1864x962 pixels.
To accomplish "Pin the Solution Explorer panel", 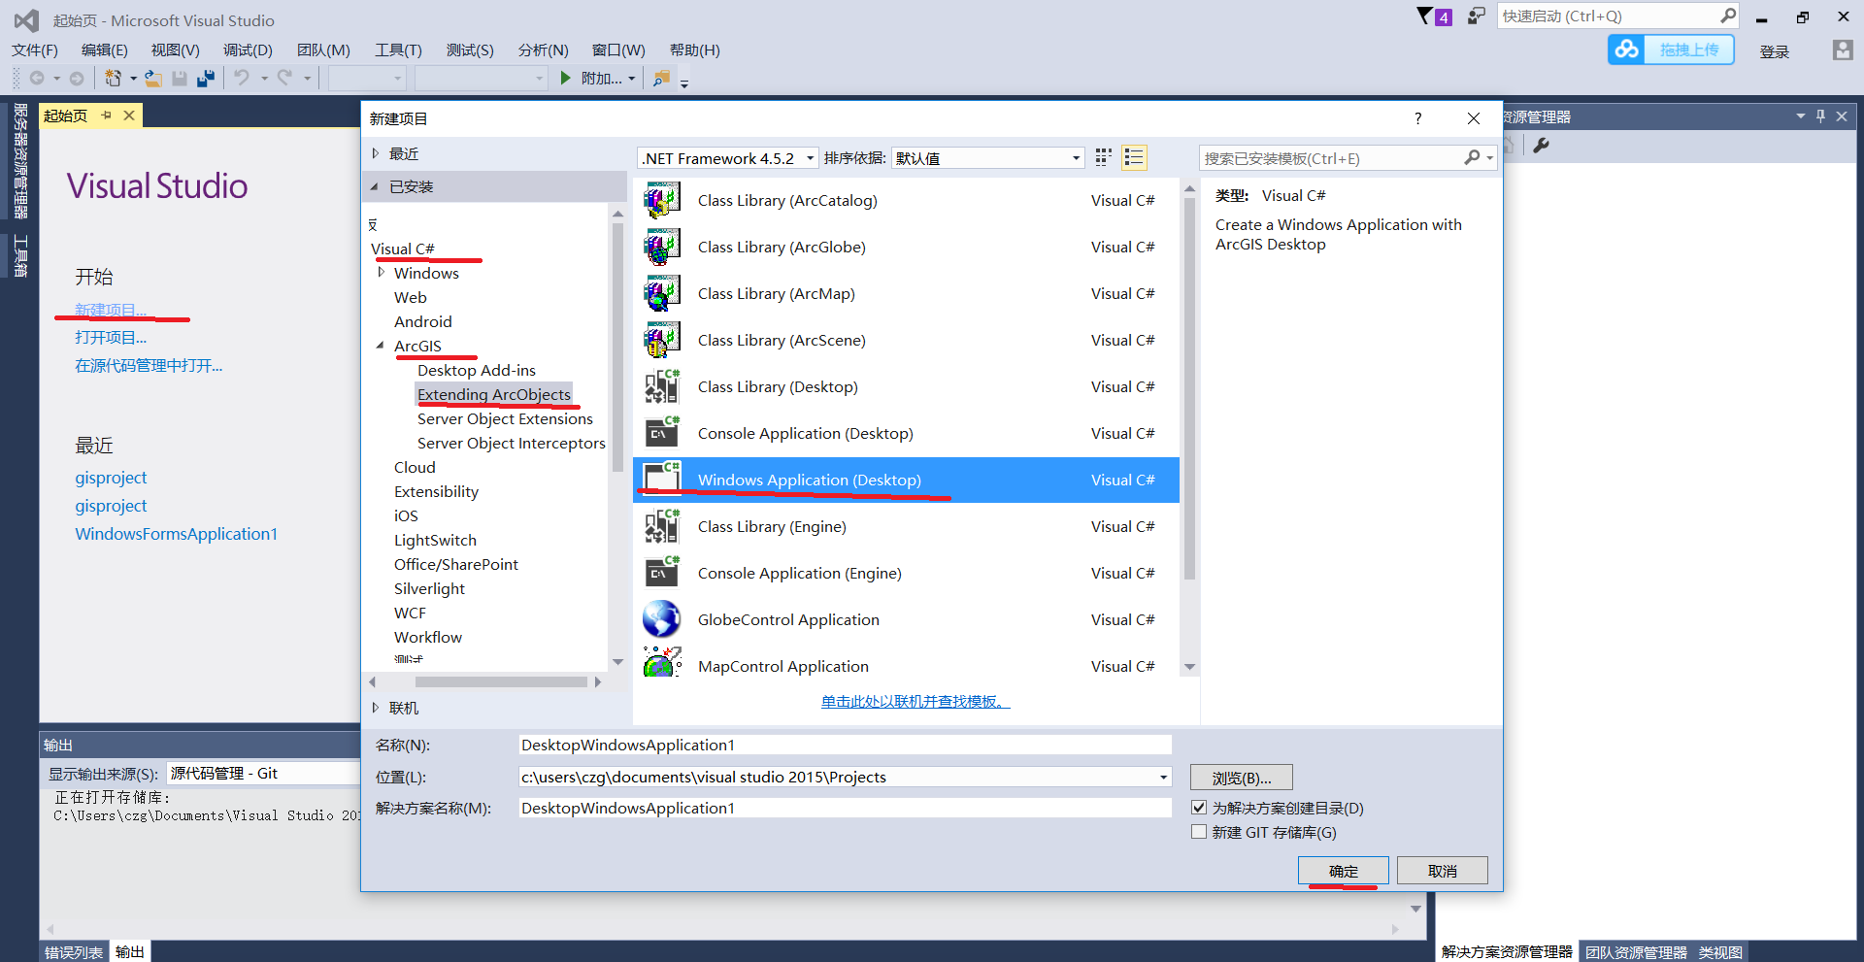I will coord(1820,116).
